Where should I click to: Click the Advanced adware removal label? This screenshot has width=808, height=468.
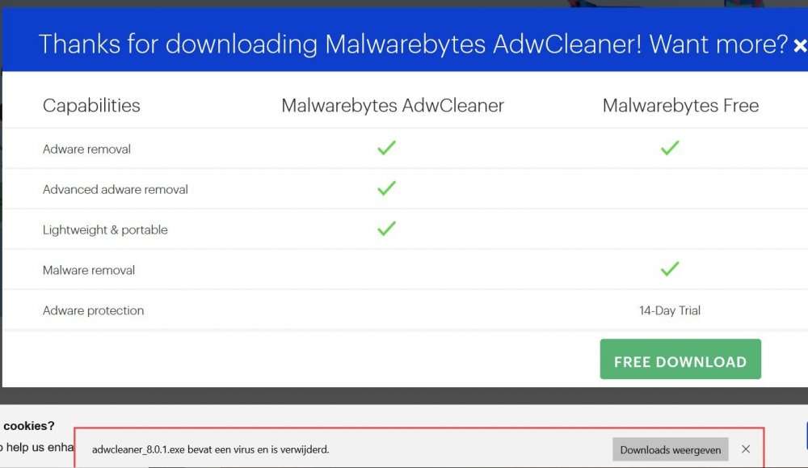[x=116, y=190]
